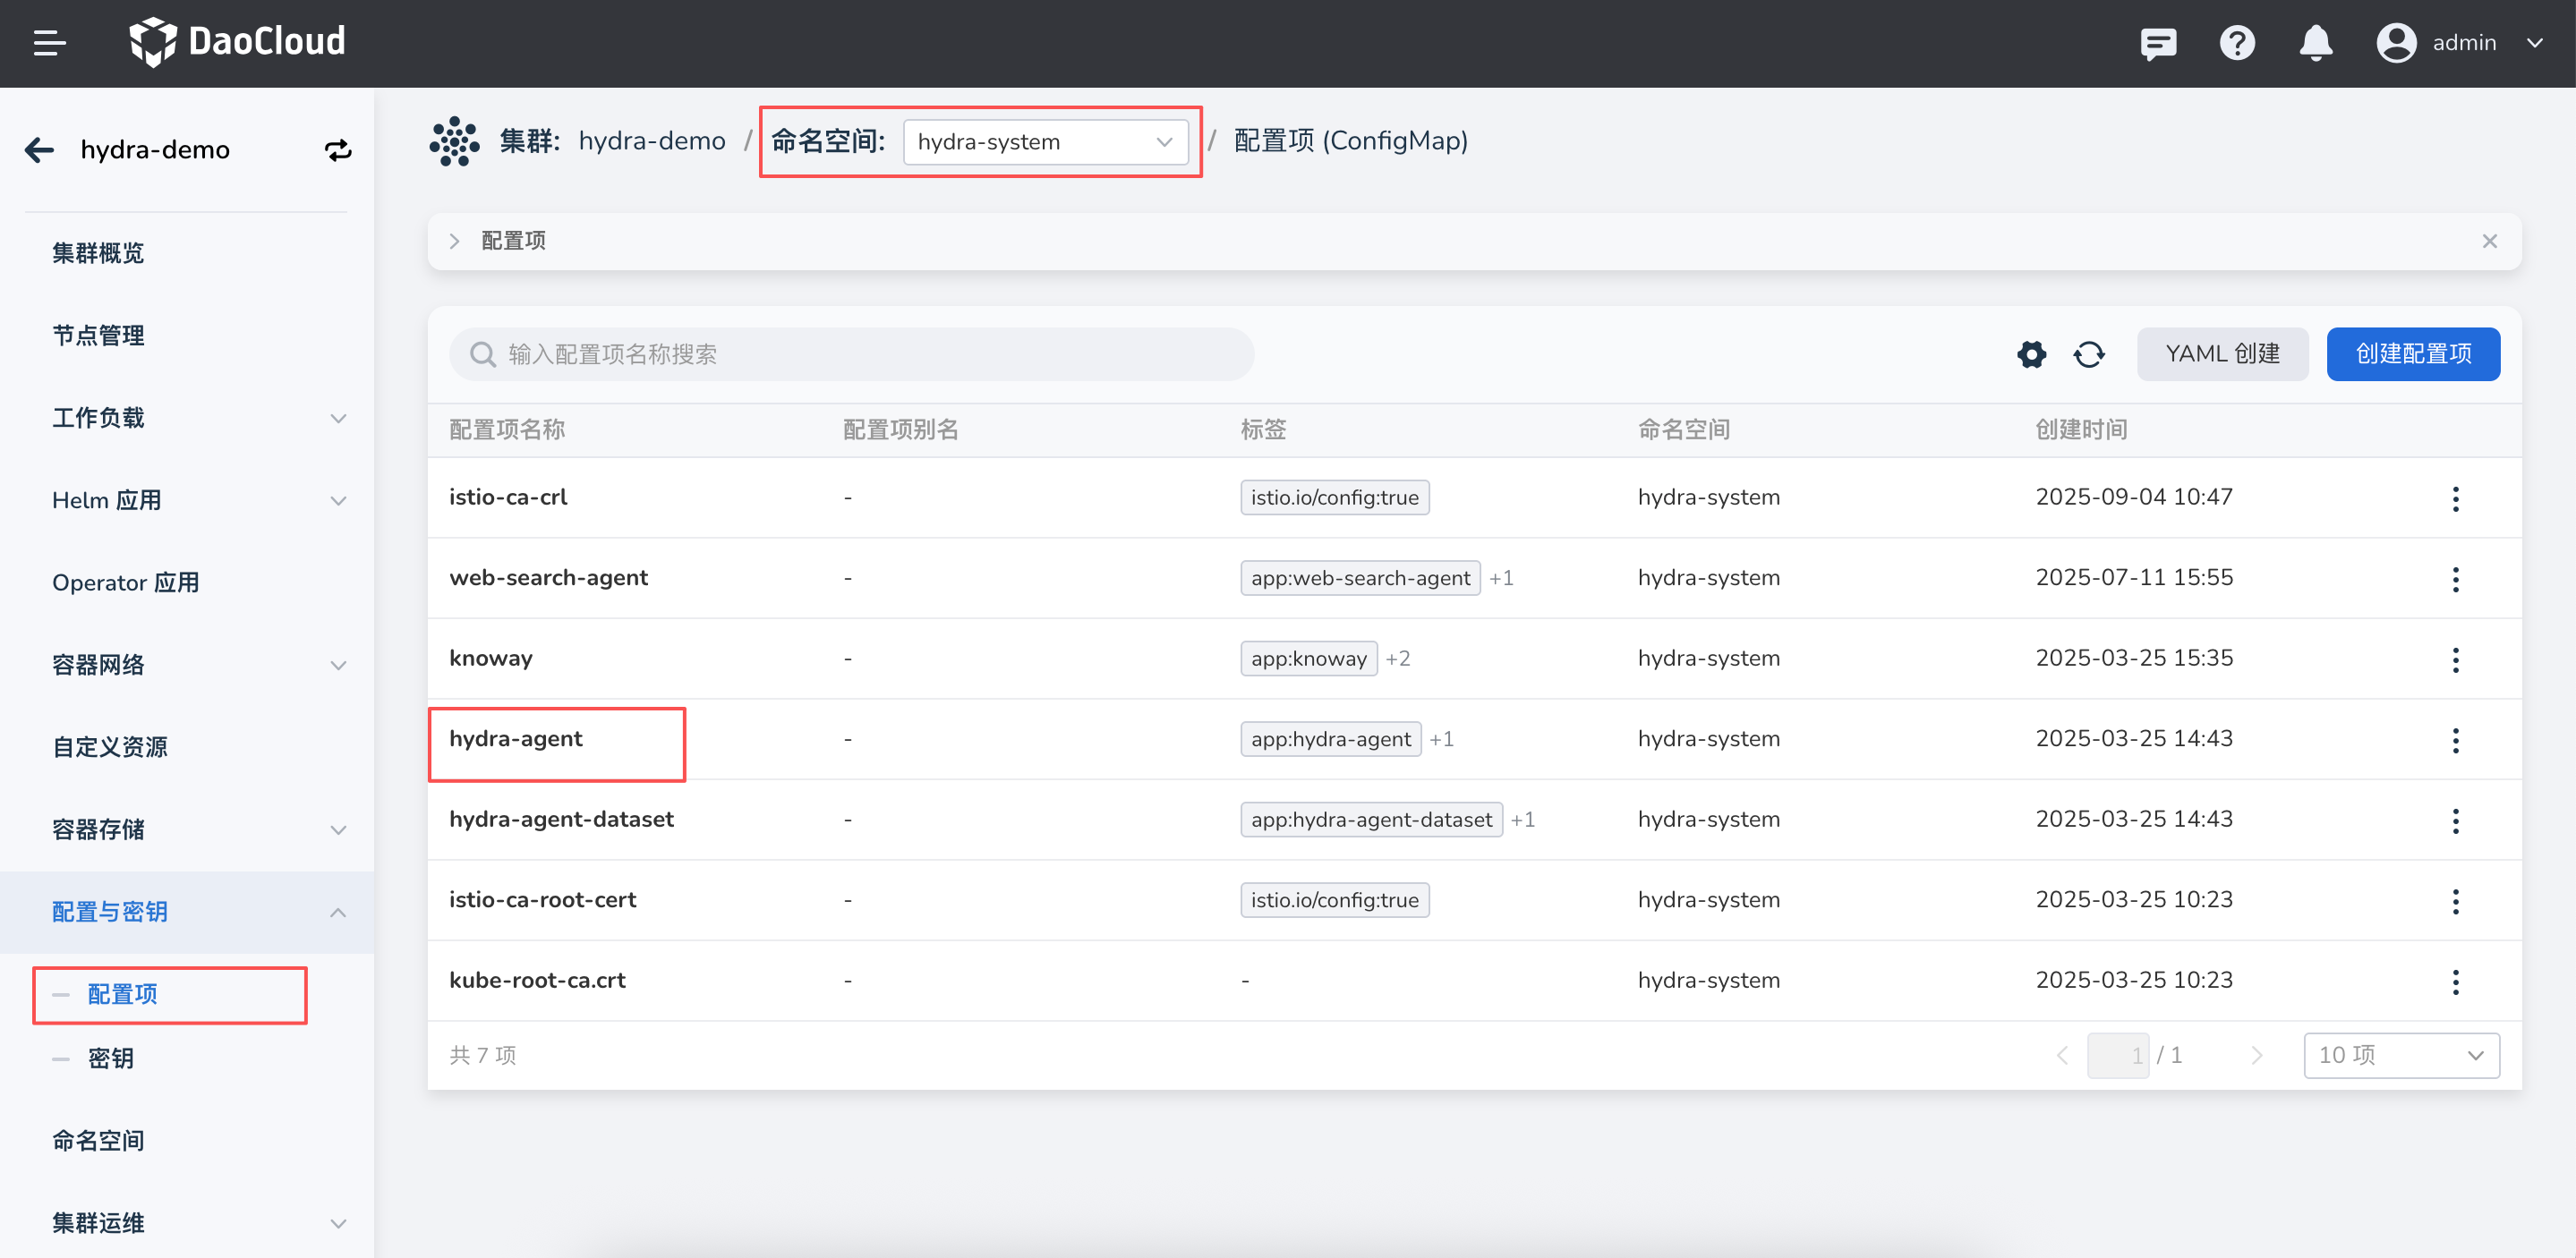Open the table settings gear icon
Image resolution: width=2576 pixels, height=1258 pixels.
click(x=2031, y=354)
